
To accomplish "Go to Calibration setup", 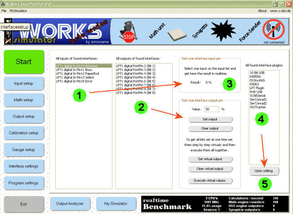I will pyautogui.click(x=24, y=133).
